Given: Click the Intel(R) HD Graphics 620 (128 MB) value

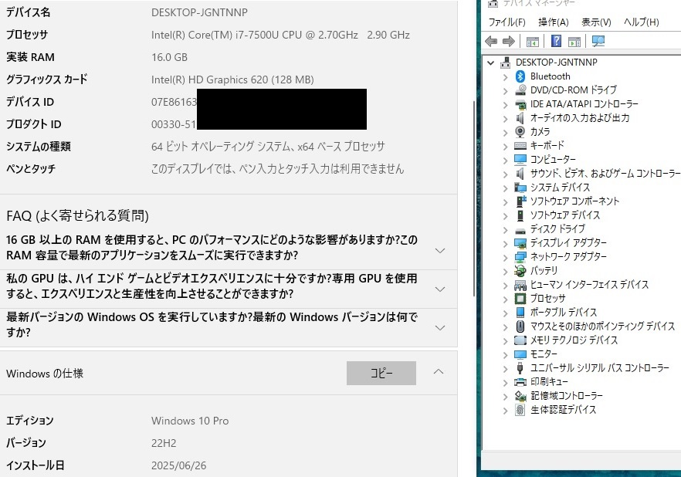Looking at the screenshot, I should [x=232, y=79].
